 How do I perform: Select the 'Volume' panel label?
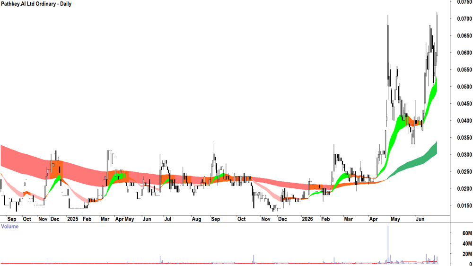point(9,226)
